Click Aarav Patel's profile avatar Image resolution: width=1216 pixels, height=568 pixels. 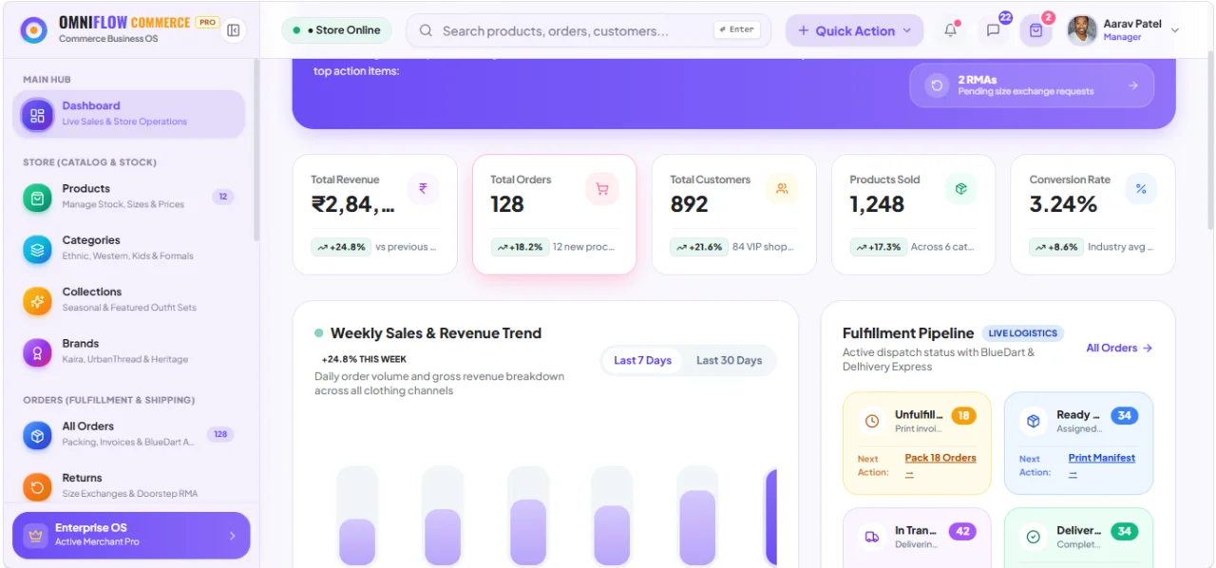click(1082, 30)
